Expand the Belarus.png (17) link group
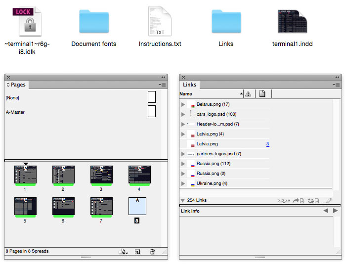The width and height of the screenshot is (346, 264). 183,104
